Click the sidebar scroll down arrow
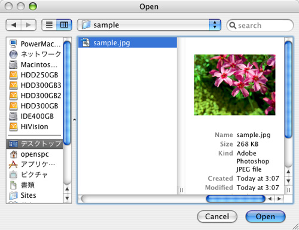 point(67,198)
